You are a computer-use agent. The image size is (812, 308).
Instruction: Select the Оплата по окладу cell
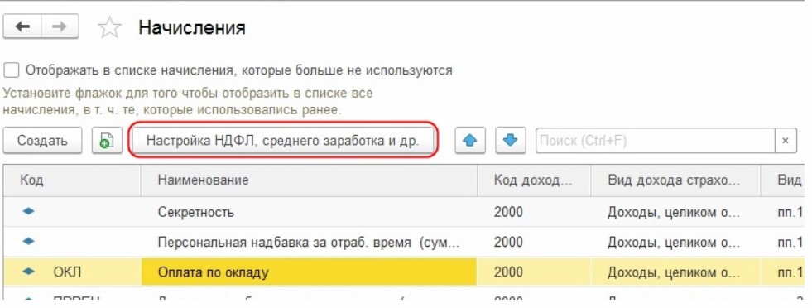[x=309, y=272]
